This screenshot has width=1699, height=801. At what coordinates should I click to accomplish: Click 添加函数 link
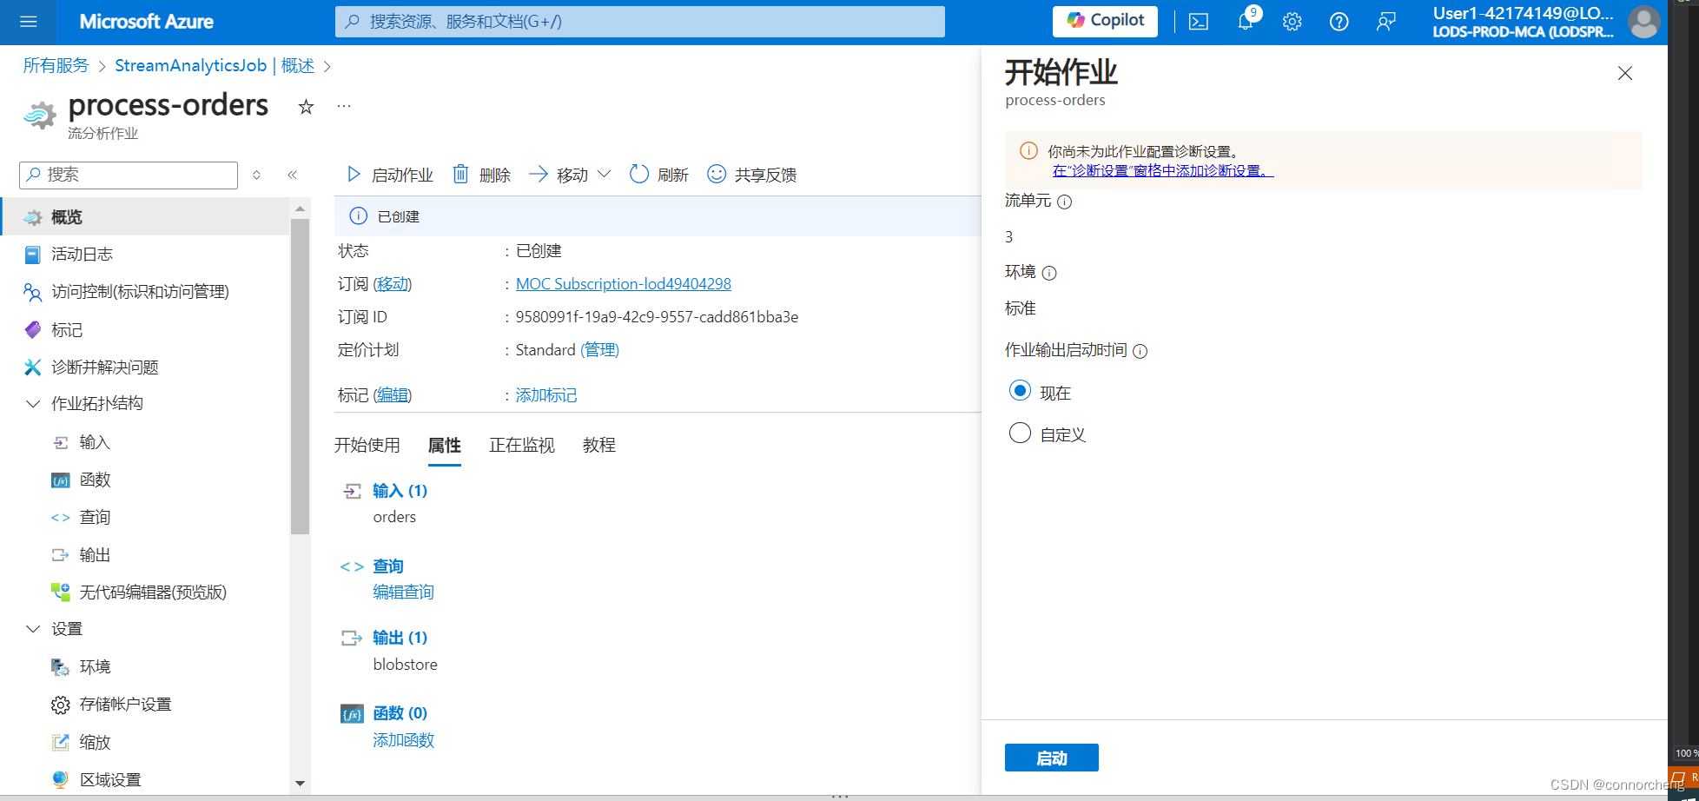tap(404, 740)
